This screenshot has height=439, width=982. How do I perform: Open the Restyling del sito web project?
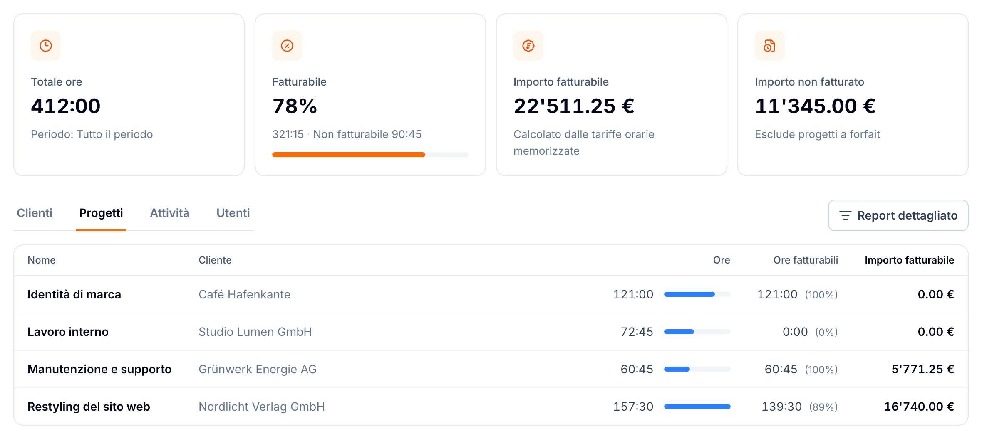89,407
